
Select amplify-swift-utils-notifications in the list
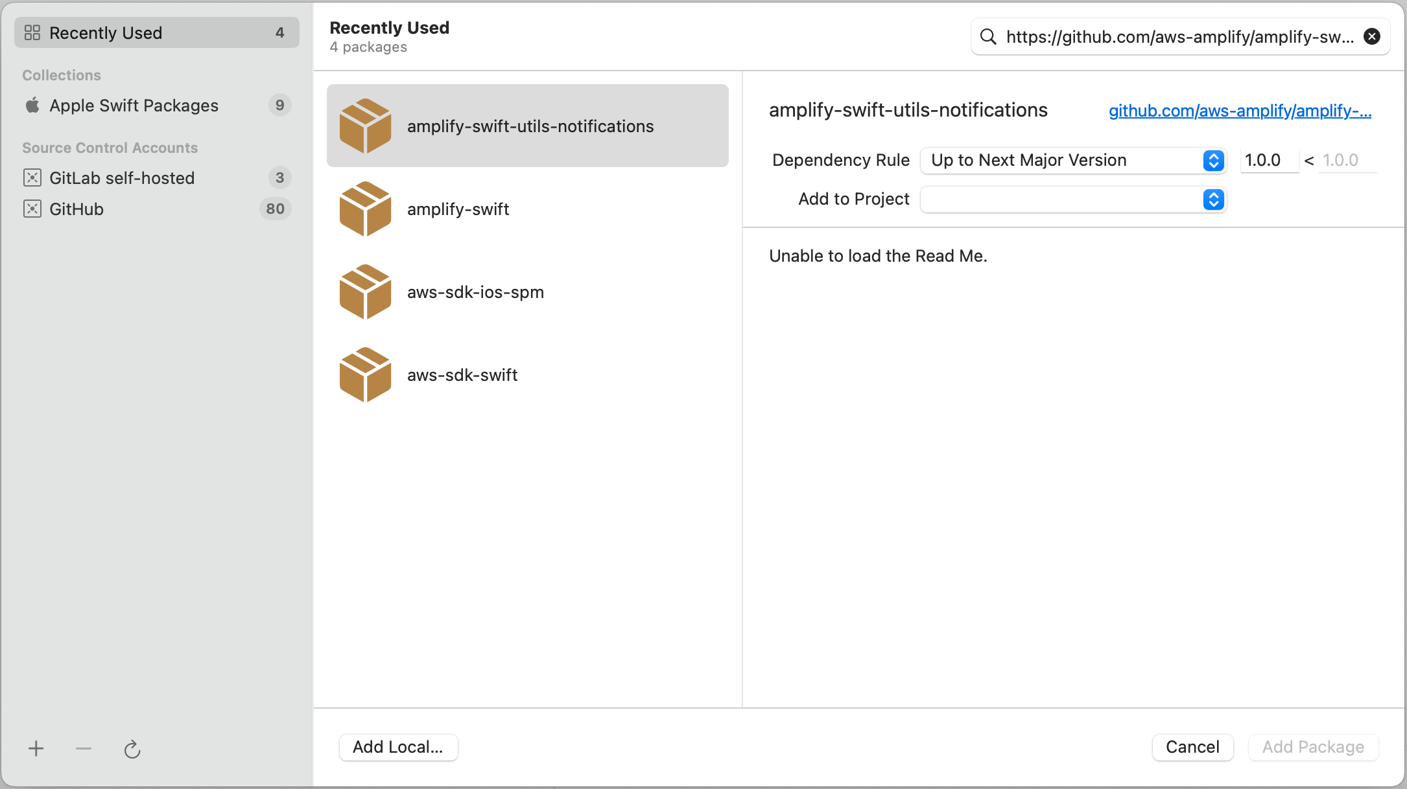(530, 126)
